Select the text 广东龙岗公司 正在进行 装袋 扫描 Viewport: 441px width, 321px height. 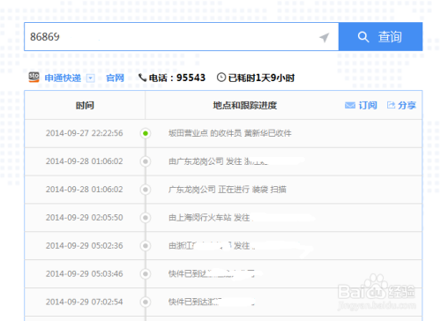click(x=228, y=190)
